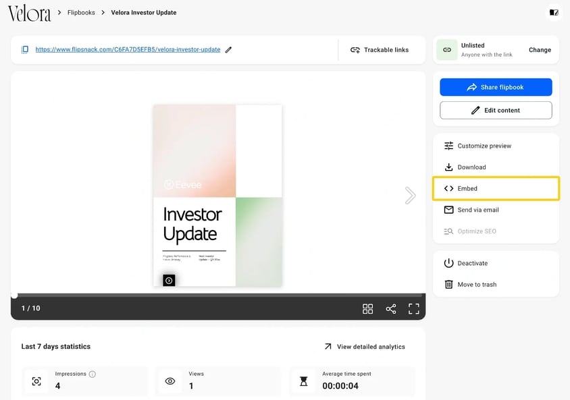
Task: Open the flipsnack.com velora-investor-update URL
Action: pos(128,49)
